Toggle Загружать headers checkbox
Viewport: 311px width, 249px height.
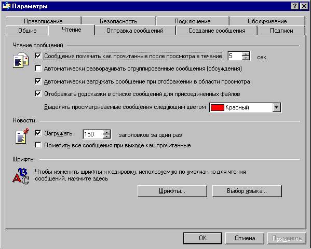click(38, 133)
